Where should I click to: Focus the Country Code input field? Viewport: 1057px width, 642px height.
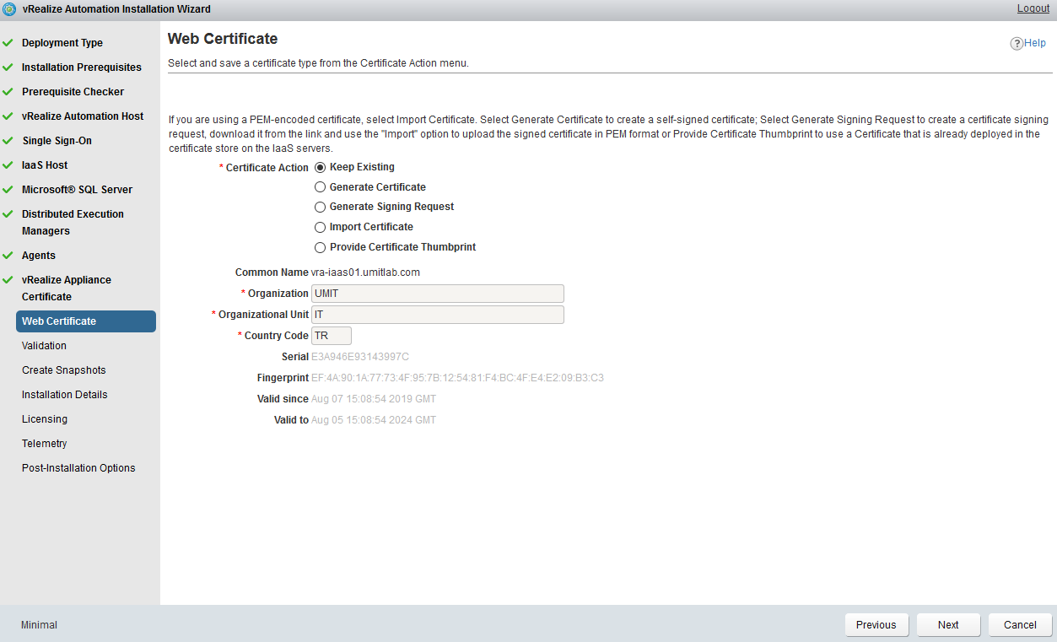(x=331, y=336)
